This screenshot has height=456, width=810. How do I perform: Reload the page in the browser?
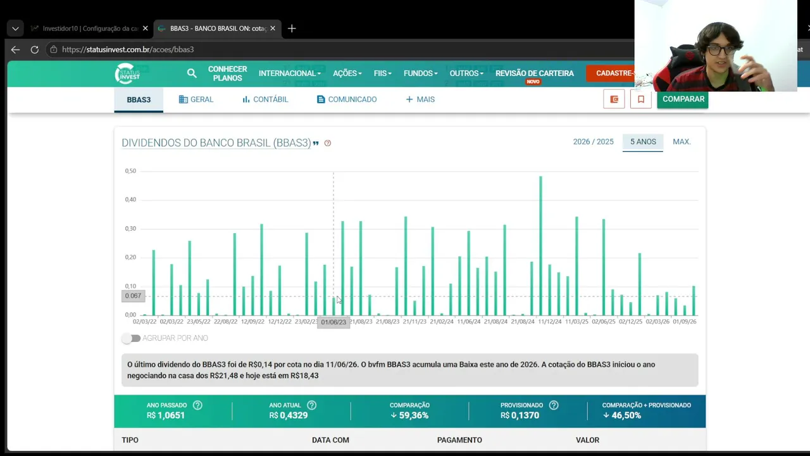(35, 49)
